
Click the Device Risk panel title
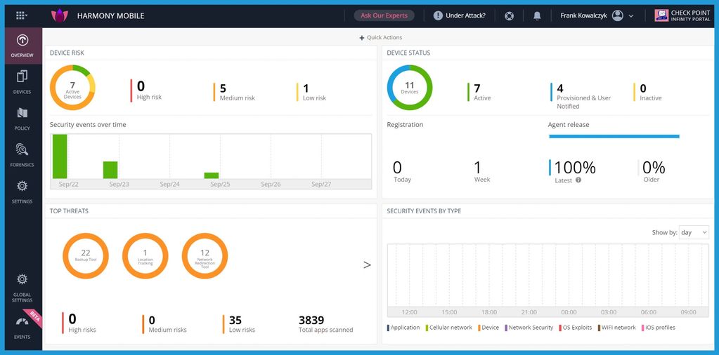tap(67, 53)
